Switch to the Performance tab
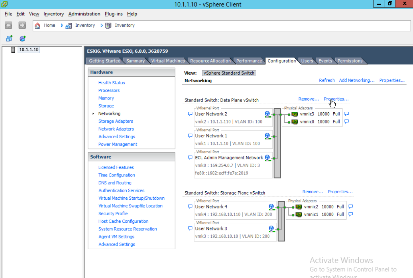 (x=249, y=61)
